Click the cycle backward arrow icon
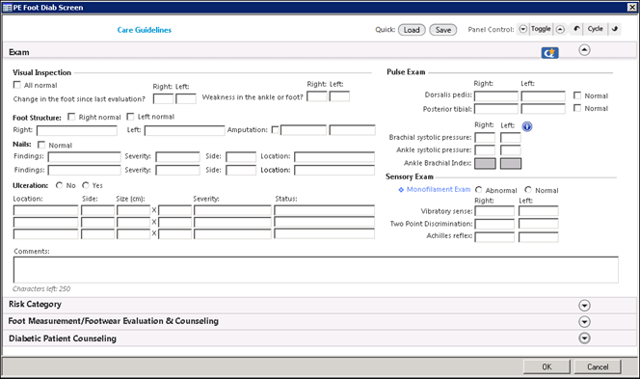The height and width of the screenshot is (379, 640). [x=576, y=29]
